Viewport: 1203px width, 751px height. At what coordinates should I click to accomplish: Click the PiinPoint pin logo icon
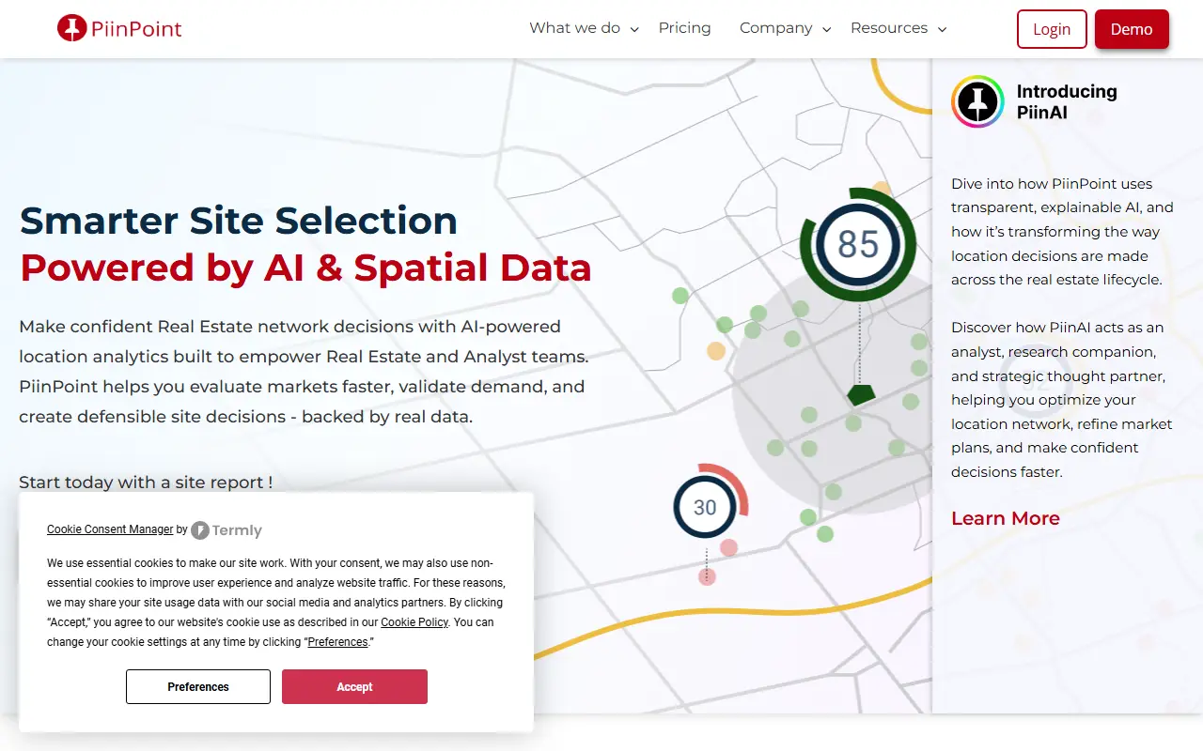click(71, 28)
